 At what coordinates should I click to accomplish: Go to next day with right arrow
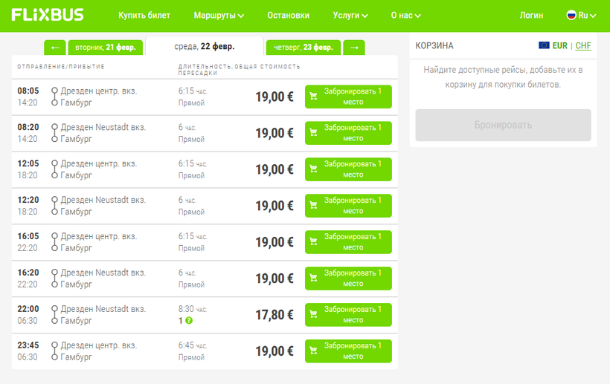[354, 48]
